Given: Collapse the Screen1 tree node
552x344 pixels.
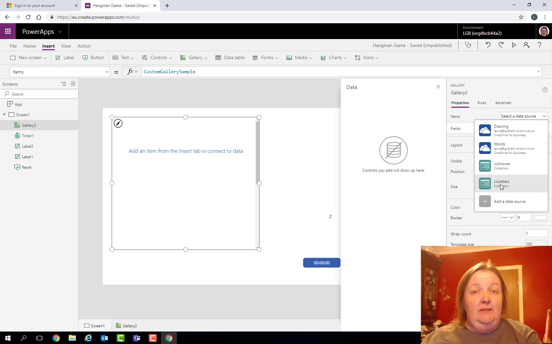Looking at the screenshot, I should pos(4,115).
